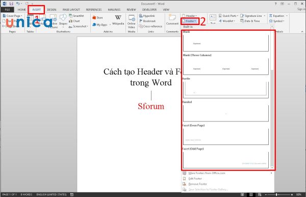The image size is (306, 197).
Task: Select the Banded footer style
Action: pyautogui.click(x=225, y=113)
